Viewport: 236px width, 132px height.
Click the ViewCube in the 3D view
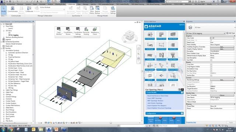pyautogui.click(x=129, y=36)
